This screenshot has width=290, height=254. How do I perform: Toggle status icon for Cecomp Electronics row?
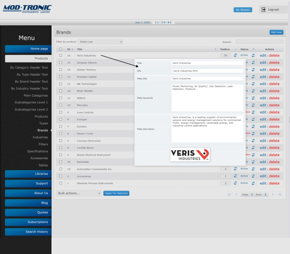point(253,141)
